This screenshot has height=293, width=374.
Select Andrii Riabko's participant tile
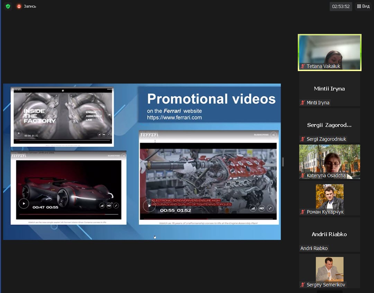[330, 234]
